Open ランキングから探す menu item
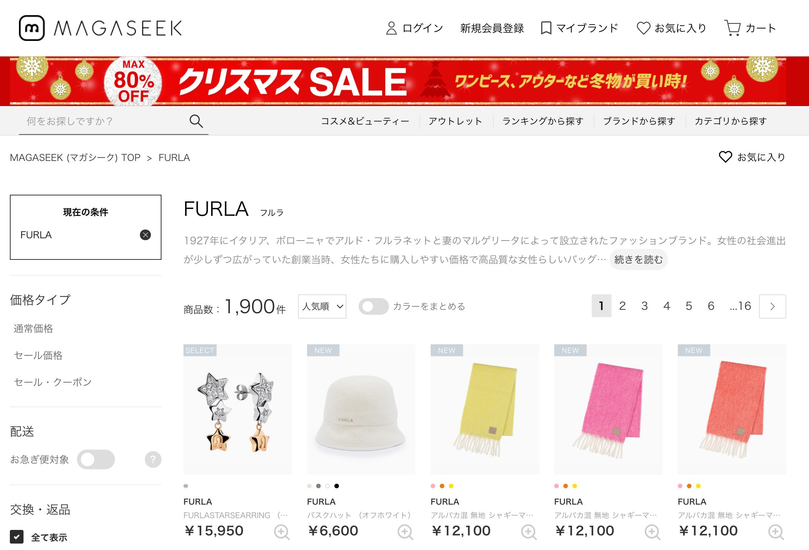This screenshot has height=550, width=809. tap(543, 121)
